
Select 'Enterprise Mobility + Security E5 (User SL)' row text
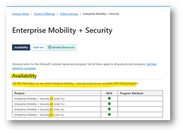(39, 115)
